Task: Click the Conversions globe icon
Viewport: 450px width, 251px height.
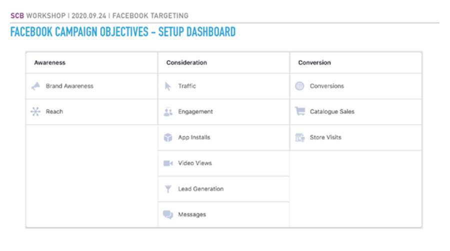Action: (299, 86)
